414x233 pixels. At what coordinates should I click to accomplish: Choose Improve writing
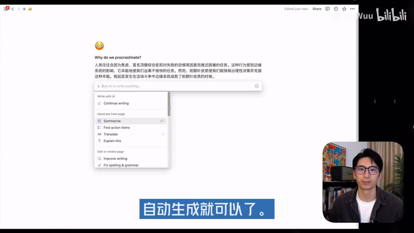115,159
